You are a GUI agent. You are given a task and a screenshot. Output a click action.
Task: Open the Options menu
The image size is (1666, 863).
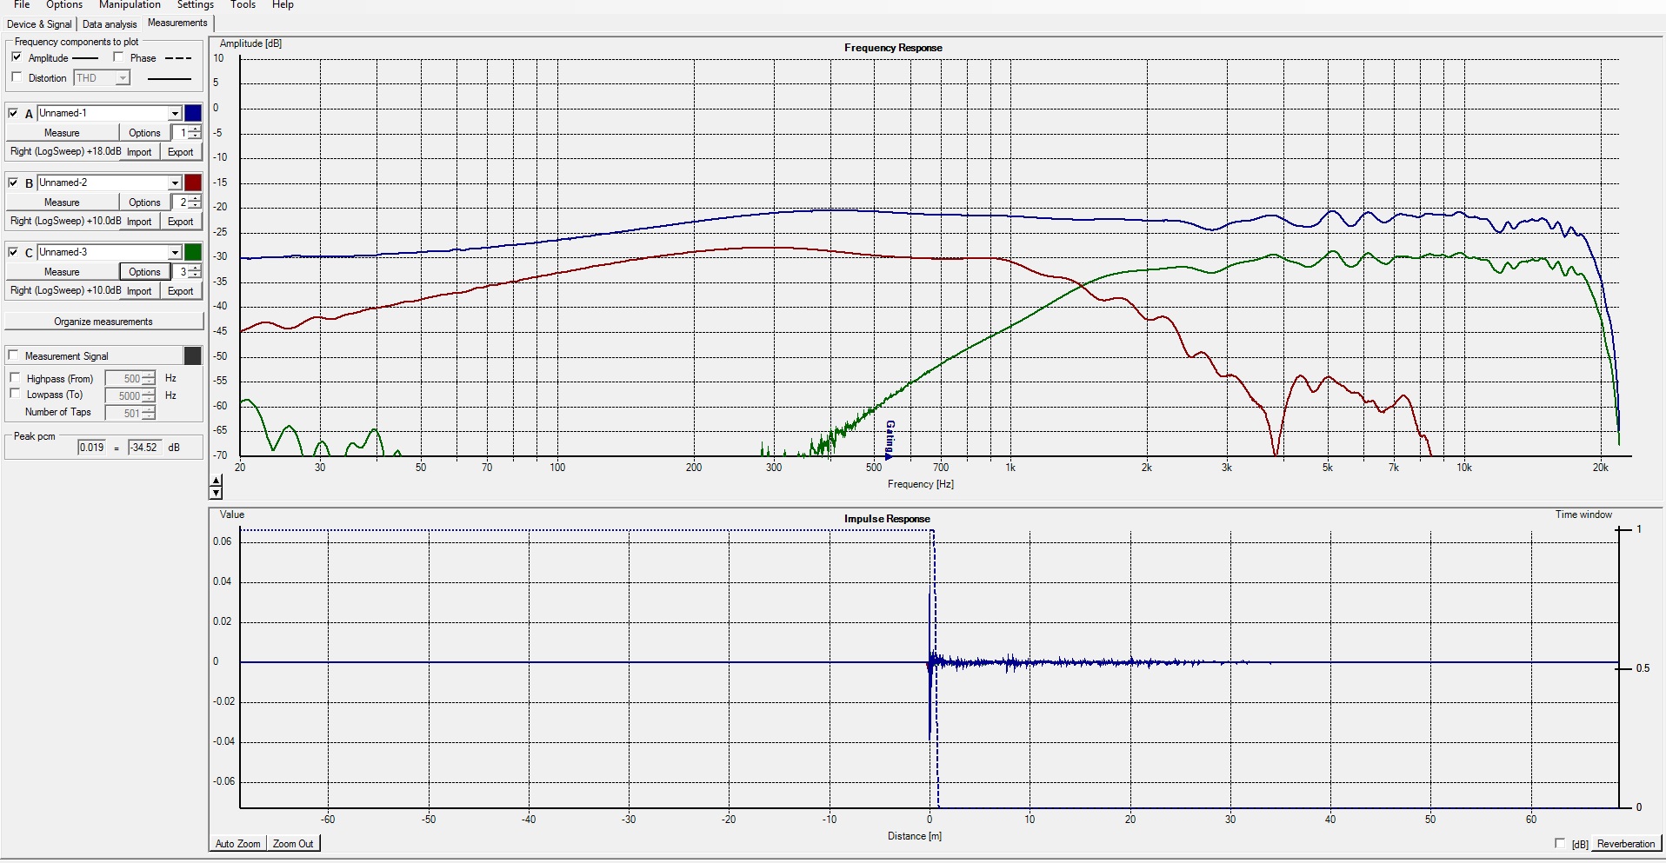coord(64,5)
